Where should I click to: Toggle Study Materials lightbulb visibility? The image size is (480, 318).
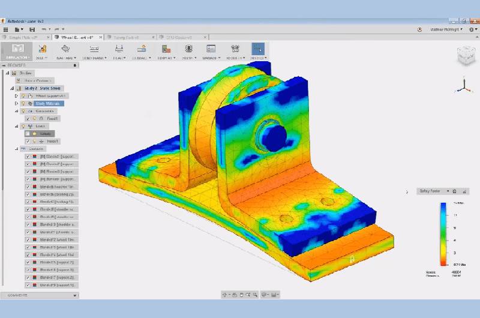(x=23, y=103)
